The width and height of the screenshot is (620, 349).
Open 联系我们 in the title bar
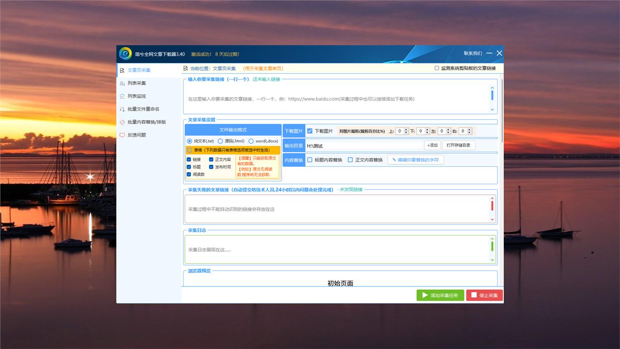coord(473,53)
